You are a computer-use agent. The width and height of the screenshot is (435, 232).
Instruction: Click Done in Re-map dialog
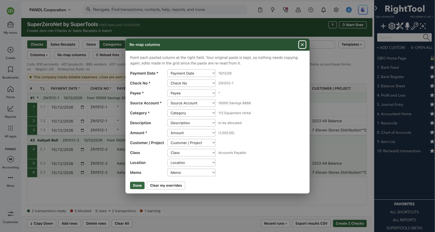(x=137, y=185)
